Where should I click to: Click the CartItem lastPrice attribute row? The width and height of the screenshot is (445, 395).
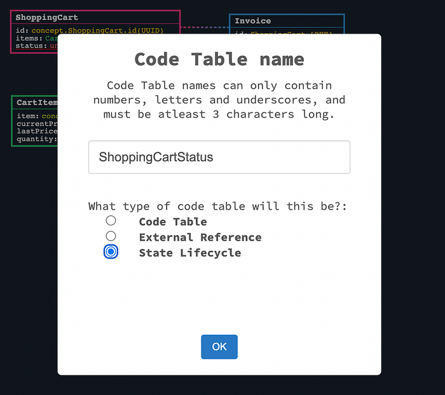pos(37,131)
